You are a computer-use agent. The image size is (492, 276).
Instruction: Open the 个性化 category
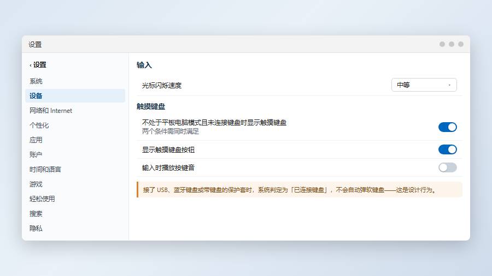tap(75, 125)
